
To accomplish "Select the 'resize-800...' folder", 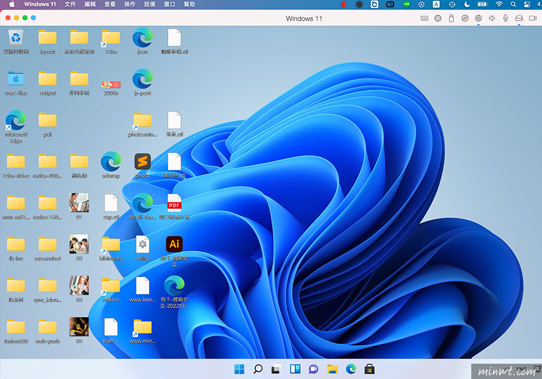I will pos(47,162).
